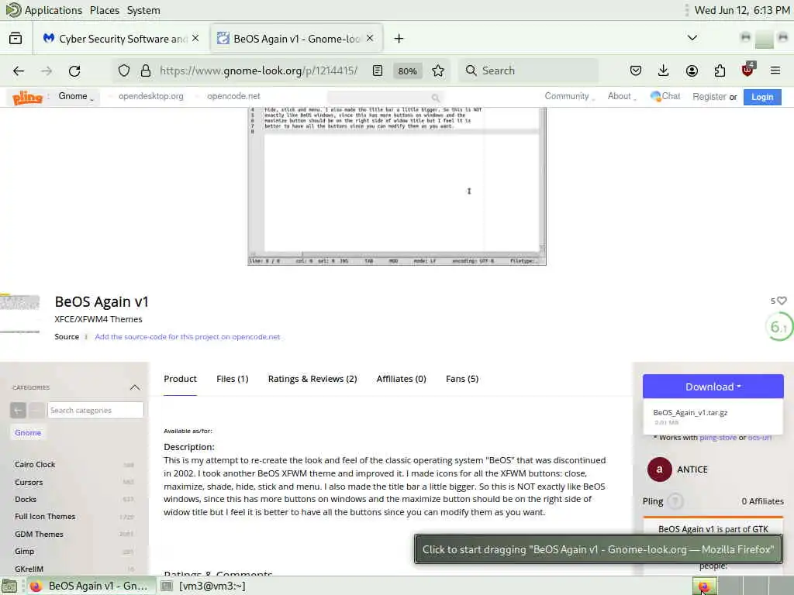Switch to the vm3@vm3 terminal taskbar item
Screen dimensions: 794x595
click(x=204, y=586)
